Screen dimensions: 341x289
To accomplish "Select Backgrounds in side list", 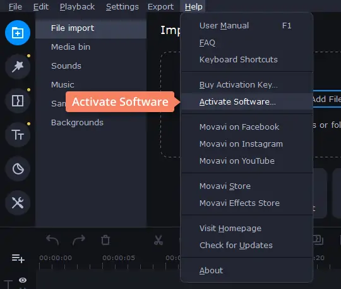I will click(91, 123).
